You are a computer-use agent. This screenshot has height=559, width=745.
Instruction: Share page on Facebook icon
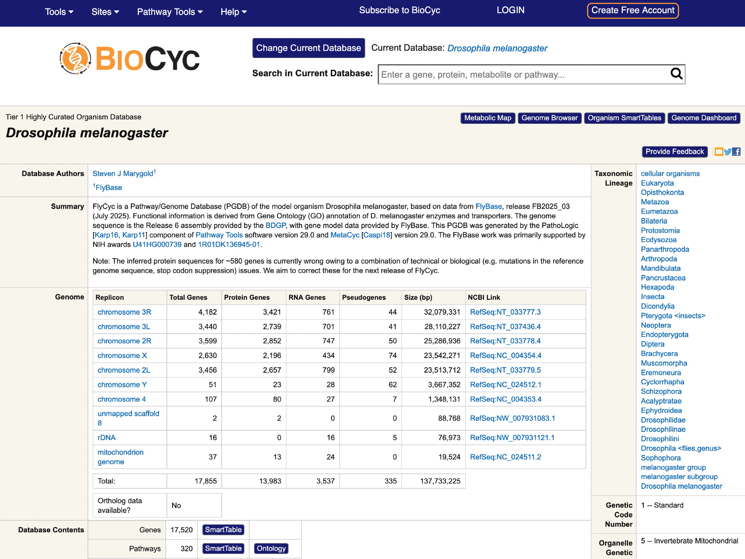pos(736,152)
